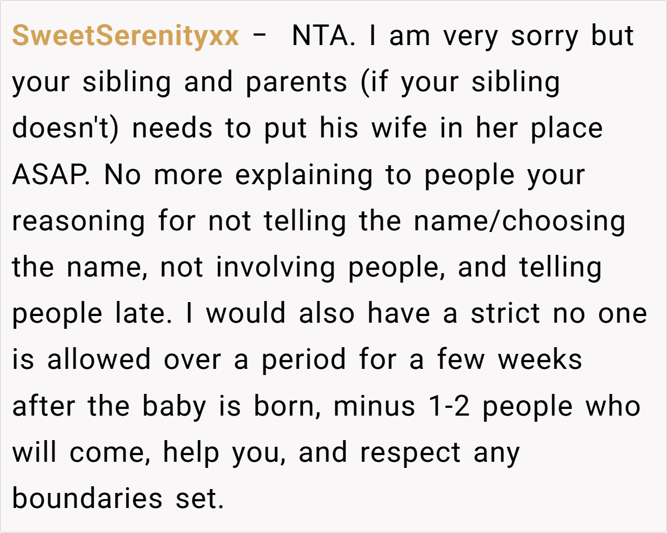The image size is (667, 533).
Task: Click the word "sorry" in the first line
Action: pyautogui.click(x=544, y=36)
